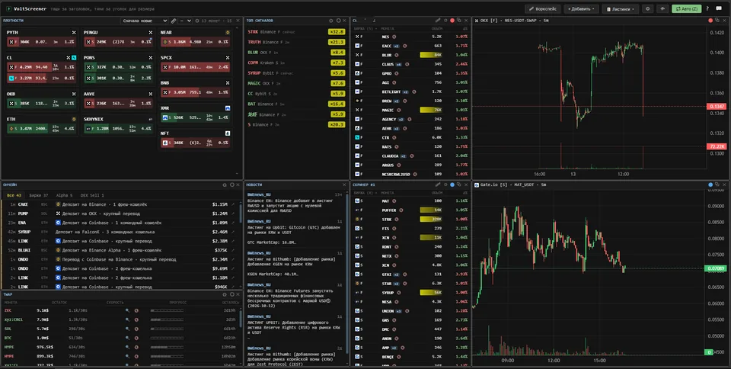Open the chat bubble icon top right
This screenshot has height=369, width=731.
[x=719, y=9]
